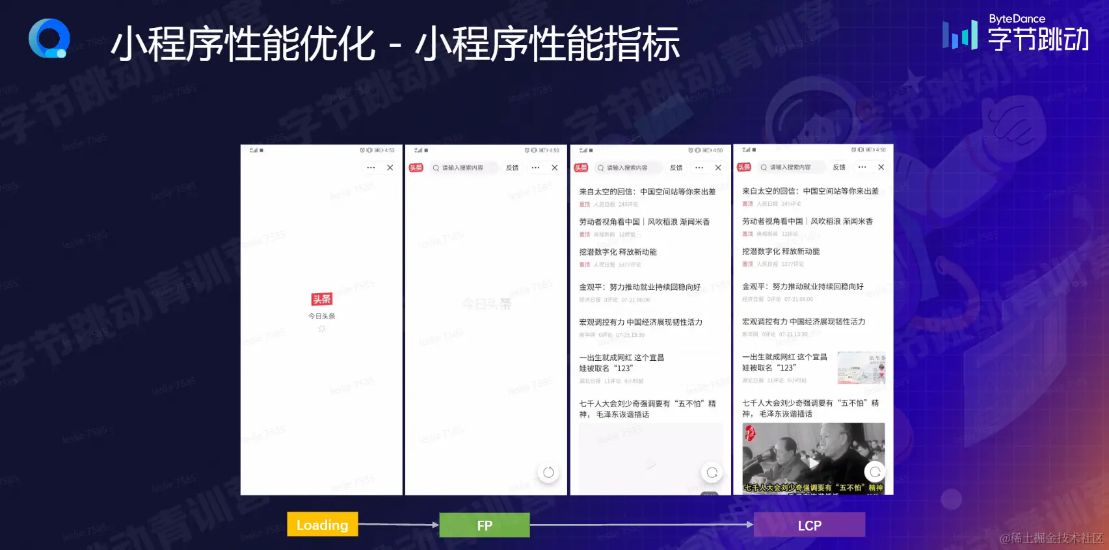Image resolution: width=1109 pixels, height=550 pixels.
Task: Click the red 头条 logo on the loading screen
Action: 322,299
